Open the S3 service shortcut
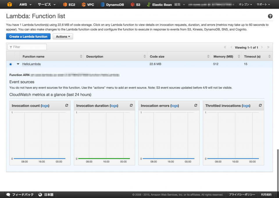279x198 pixels. pyautogui.click(x=135, y=5)
